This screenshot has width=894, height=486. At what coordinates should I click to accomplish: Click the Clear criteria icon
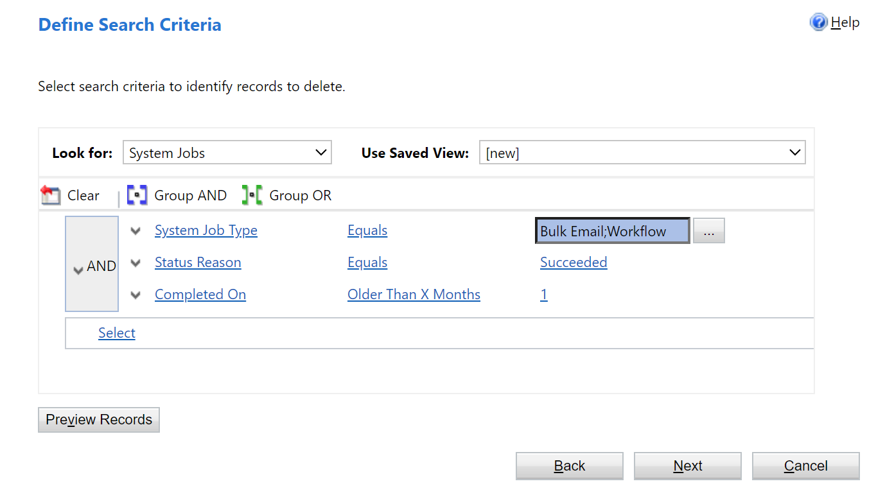tap(50, 195)
